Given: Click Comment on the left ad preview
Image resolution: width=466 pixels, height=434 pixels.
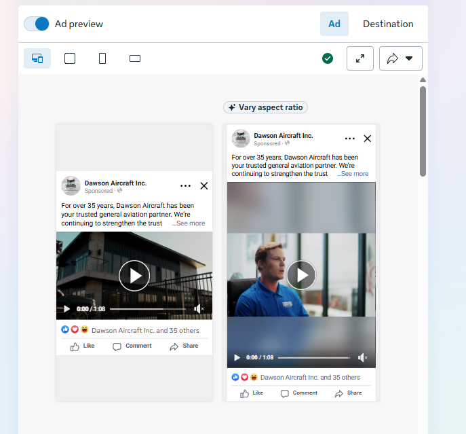Looking at the screenshot, I should pos(132,346).
